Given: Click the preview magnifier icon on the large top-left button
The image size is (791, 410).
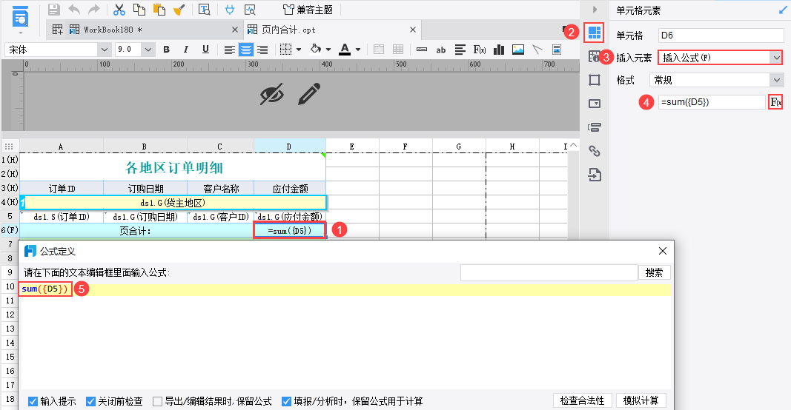Looking at the screenshot, I should (20, 16).
